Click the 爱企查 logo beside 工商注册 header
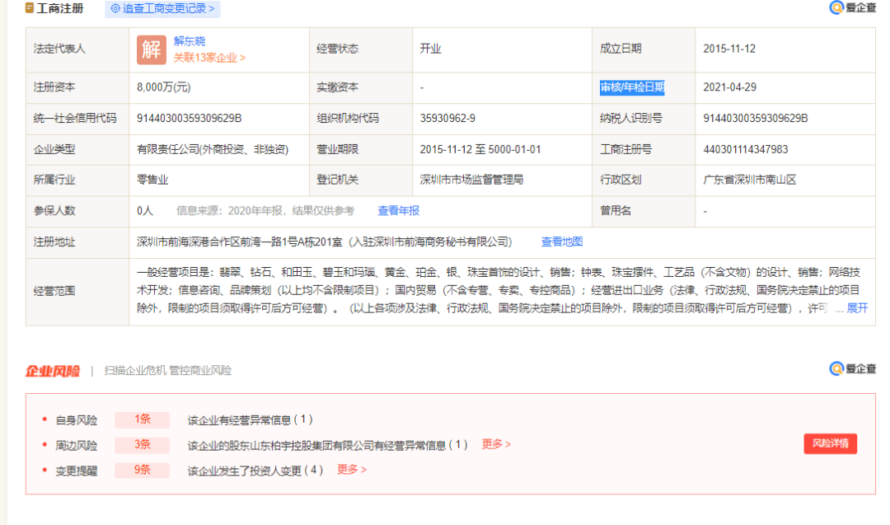890x525 pixels. (x=852, y=8)
